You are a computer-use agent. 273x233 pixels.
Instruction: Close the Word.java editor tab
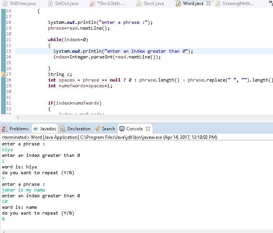point(208,3)
